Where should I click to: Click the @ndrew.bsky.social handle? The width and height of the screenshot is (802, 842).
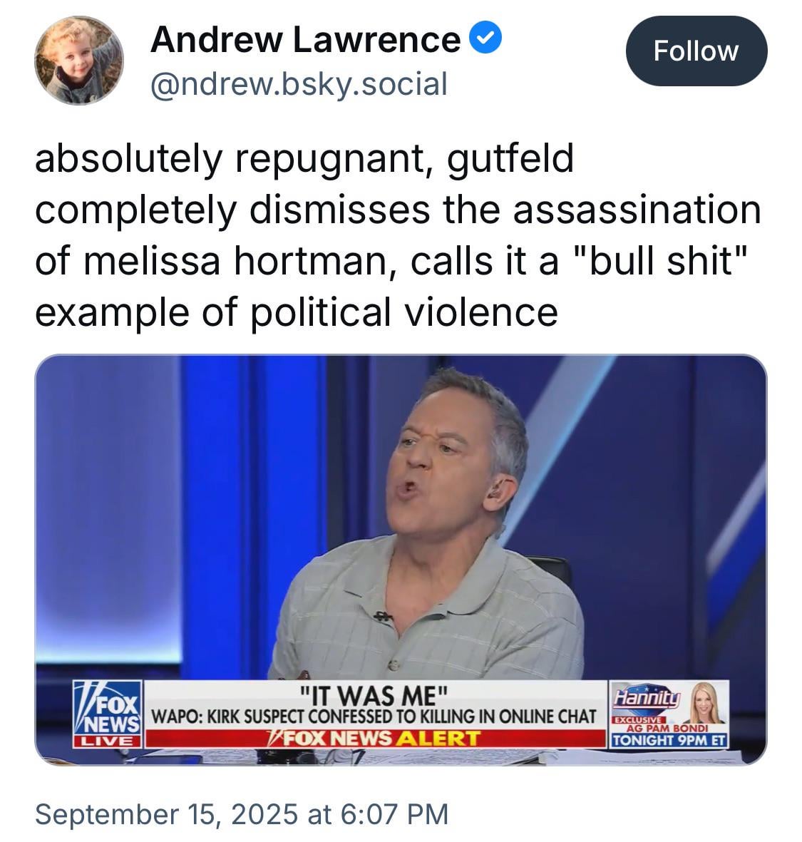pyautogui.click(x=299, y=84)
